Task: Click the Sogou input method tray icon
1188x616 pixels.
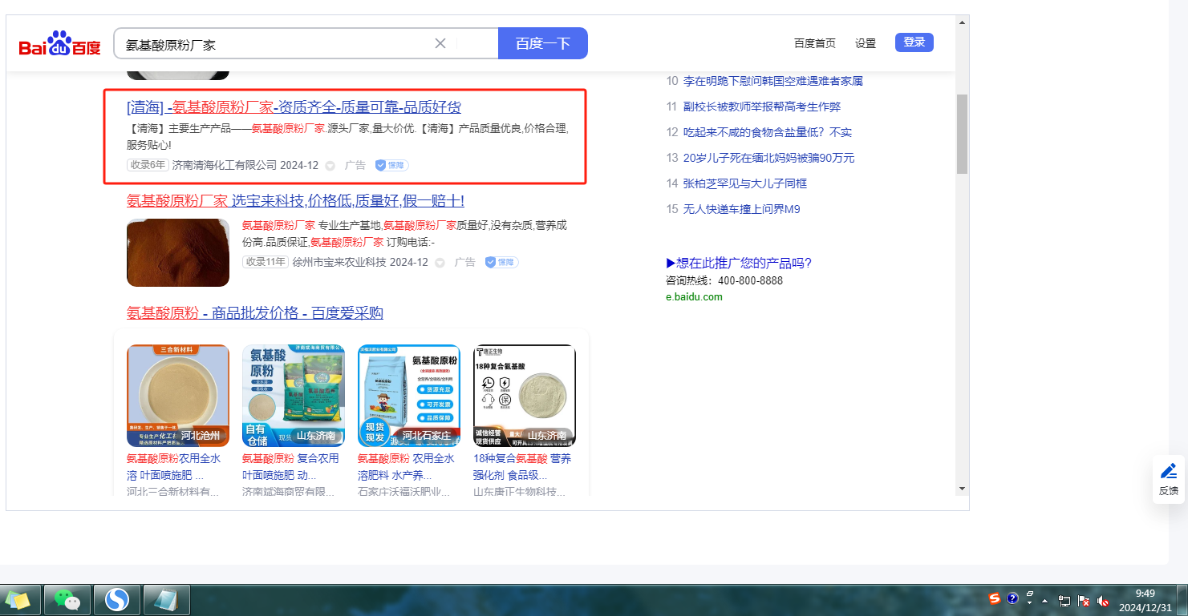Action: [x=995, y=599]
